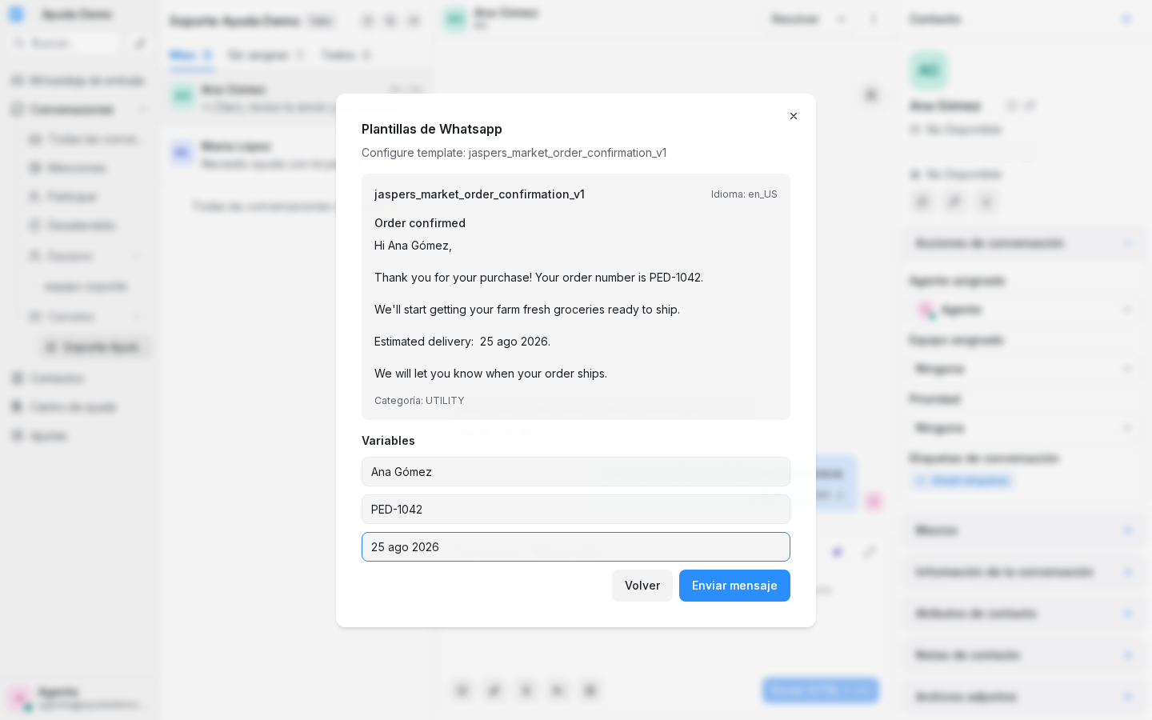Screen dimensions: 1152x720
Task: Expand the Archivos adjuntos section
Action: click(x=1026, y=697)
